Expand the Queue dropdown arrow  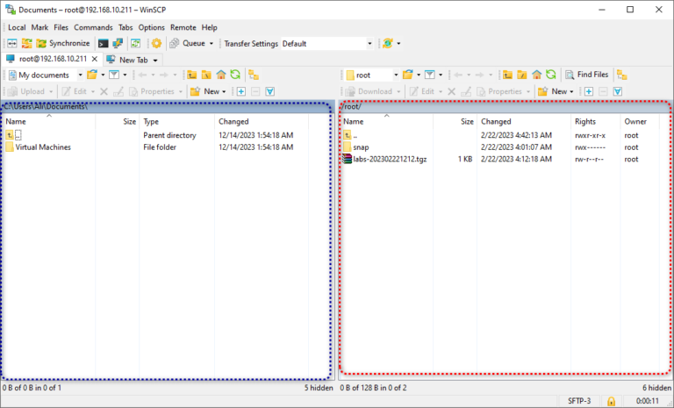(x=211, y=43)
